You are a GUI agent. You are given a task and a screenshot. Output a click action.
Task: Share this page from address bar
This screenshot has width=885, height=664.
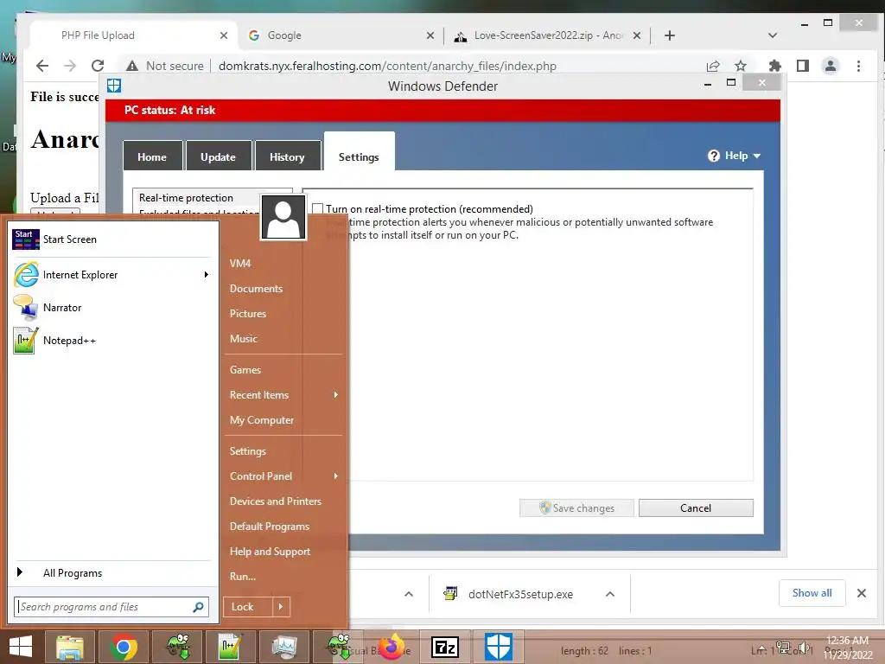click(713, 66)
